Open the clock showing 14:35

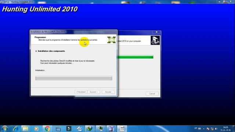coord(225,129)
